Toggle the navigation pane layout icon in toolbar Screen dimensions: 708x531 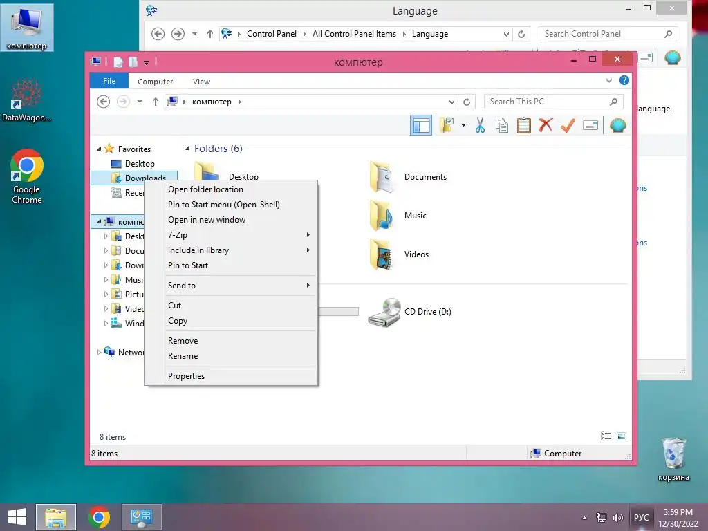click(421, 126)
